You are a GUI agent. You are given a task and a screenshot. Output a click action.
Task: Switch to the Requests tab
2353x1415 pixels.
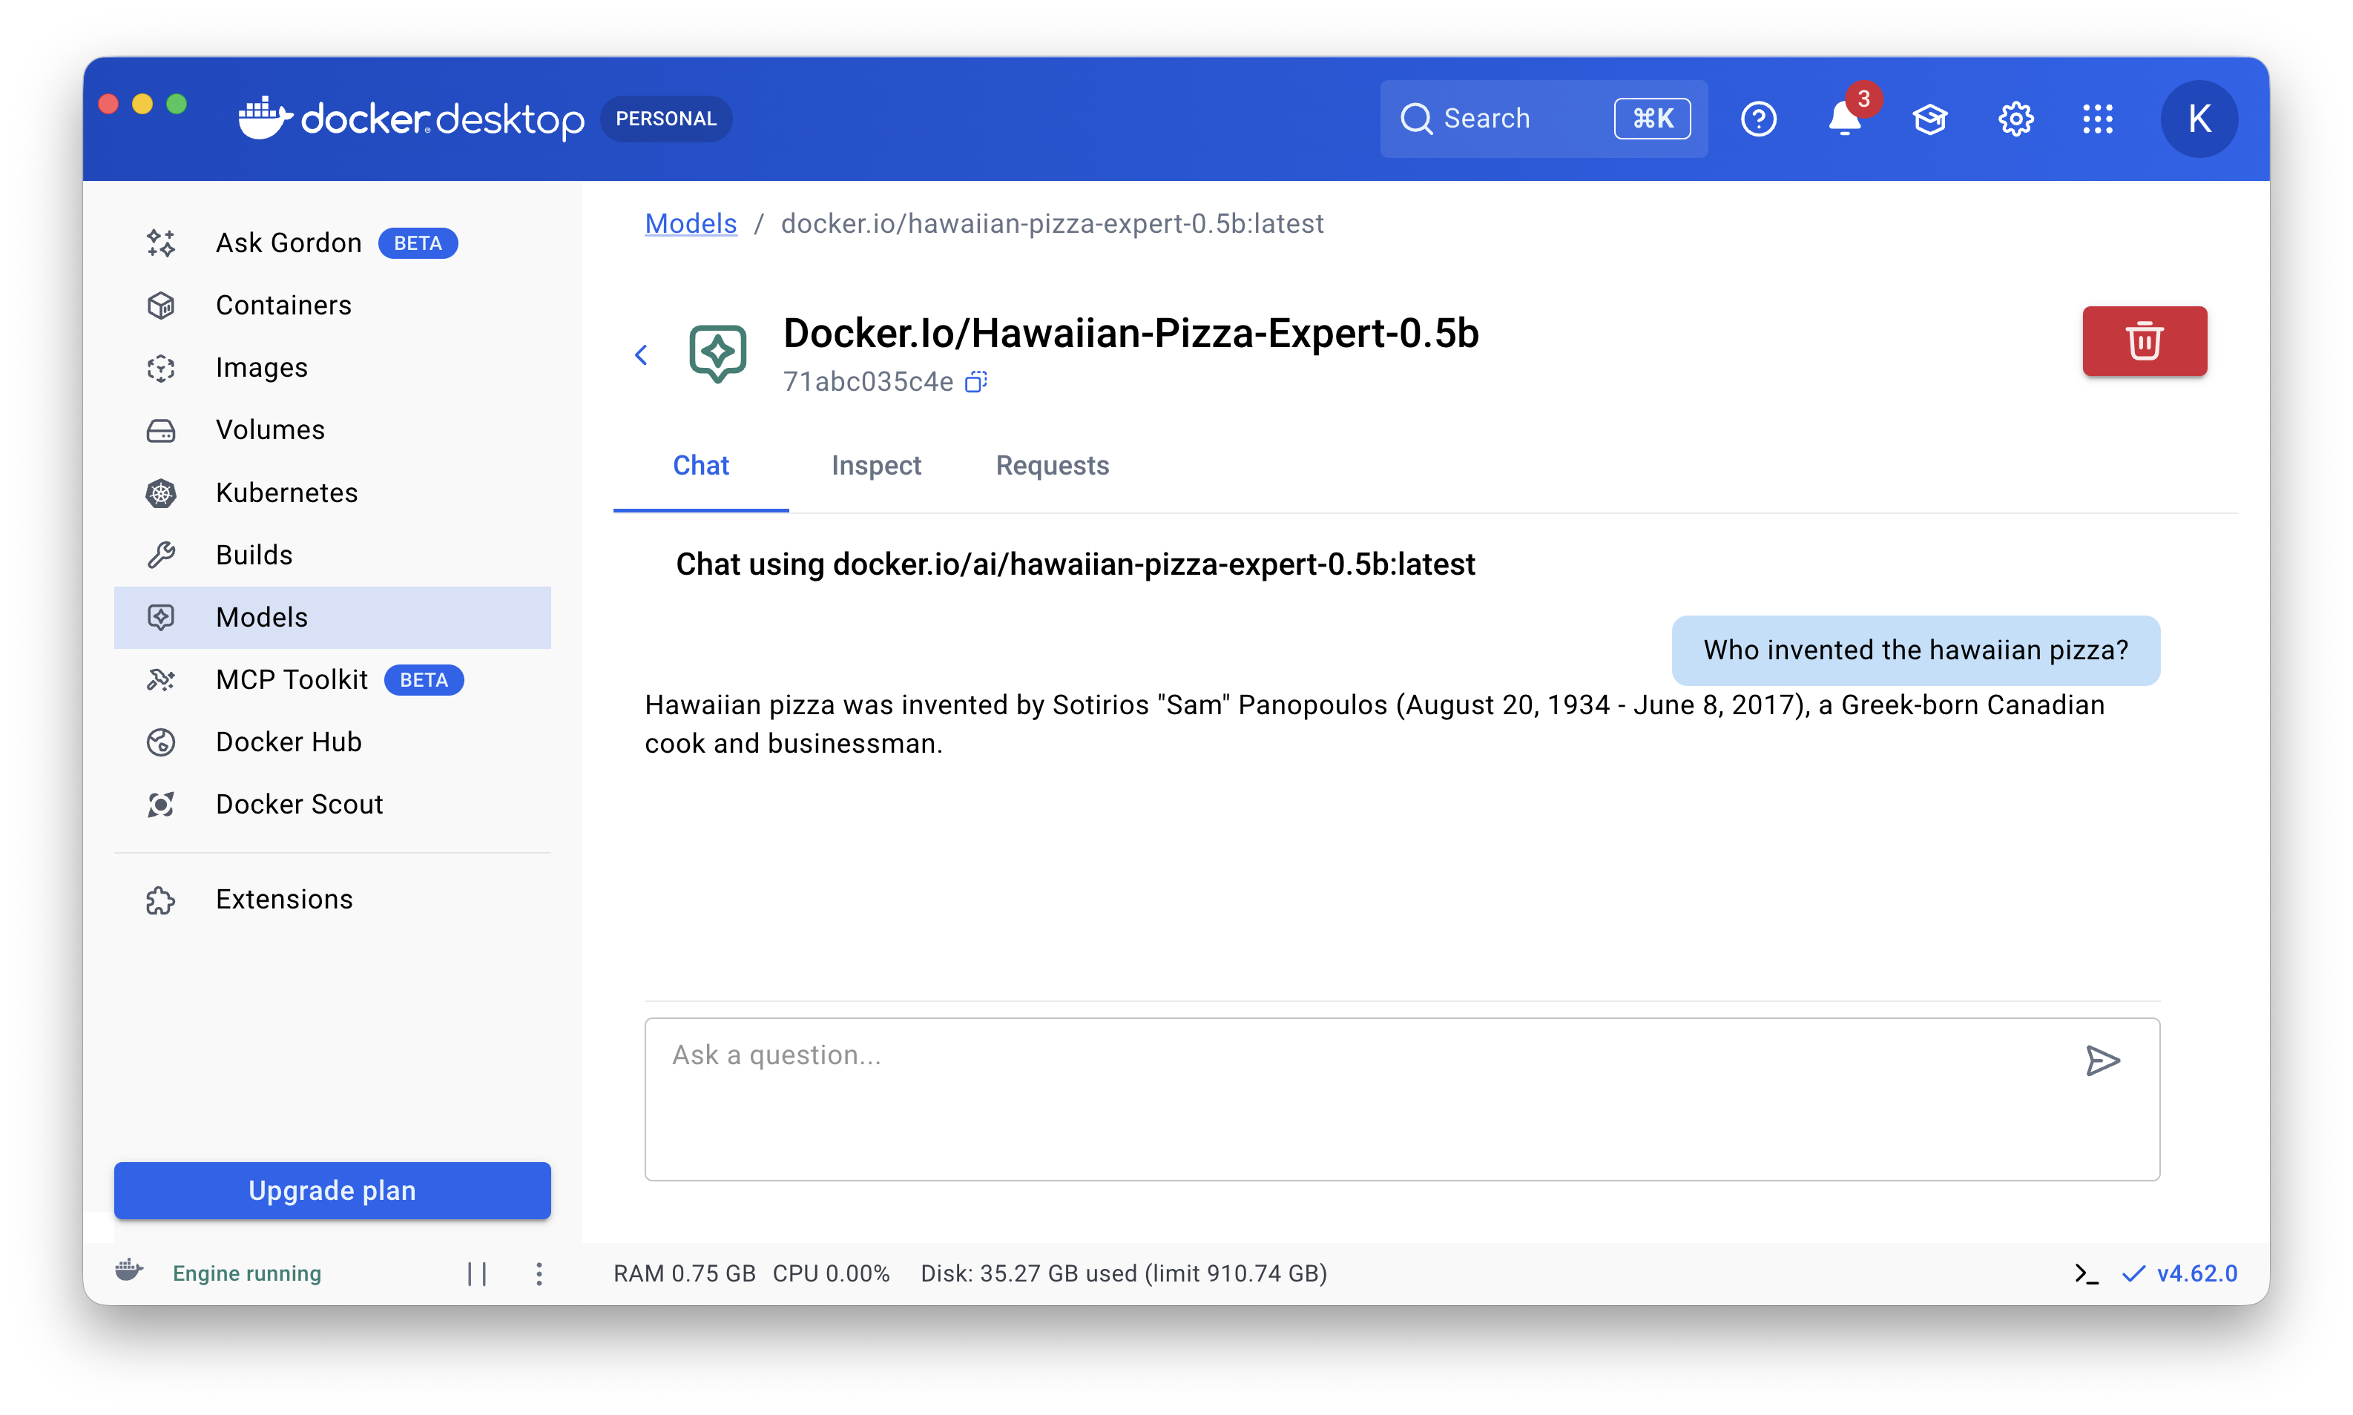pos(1052,465)
